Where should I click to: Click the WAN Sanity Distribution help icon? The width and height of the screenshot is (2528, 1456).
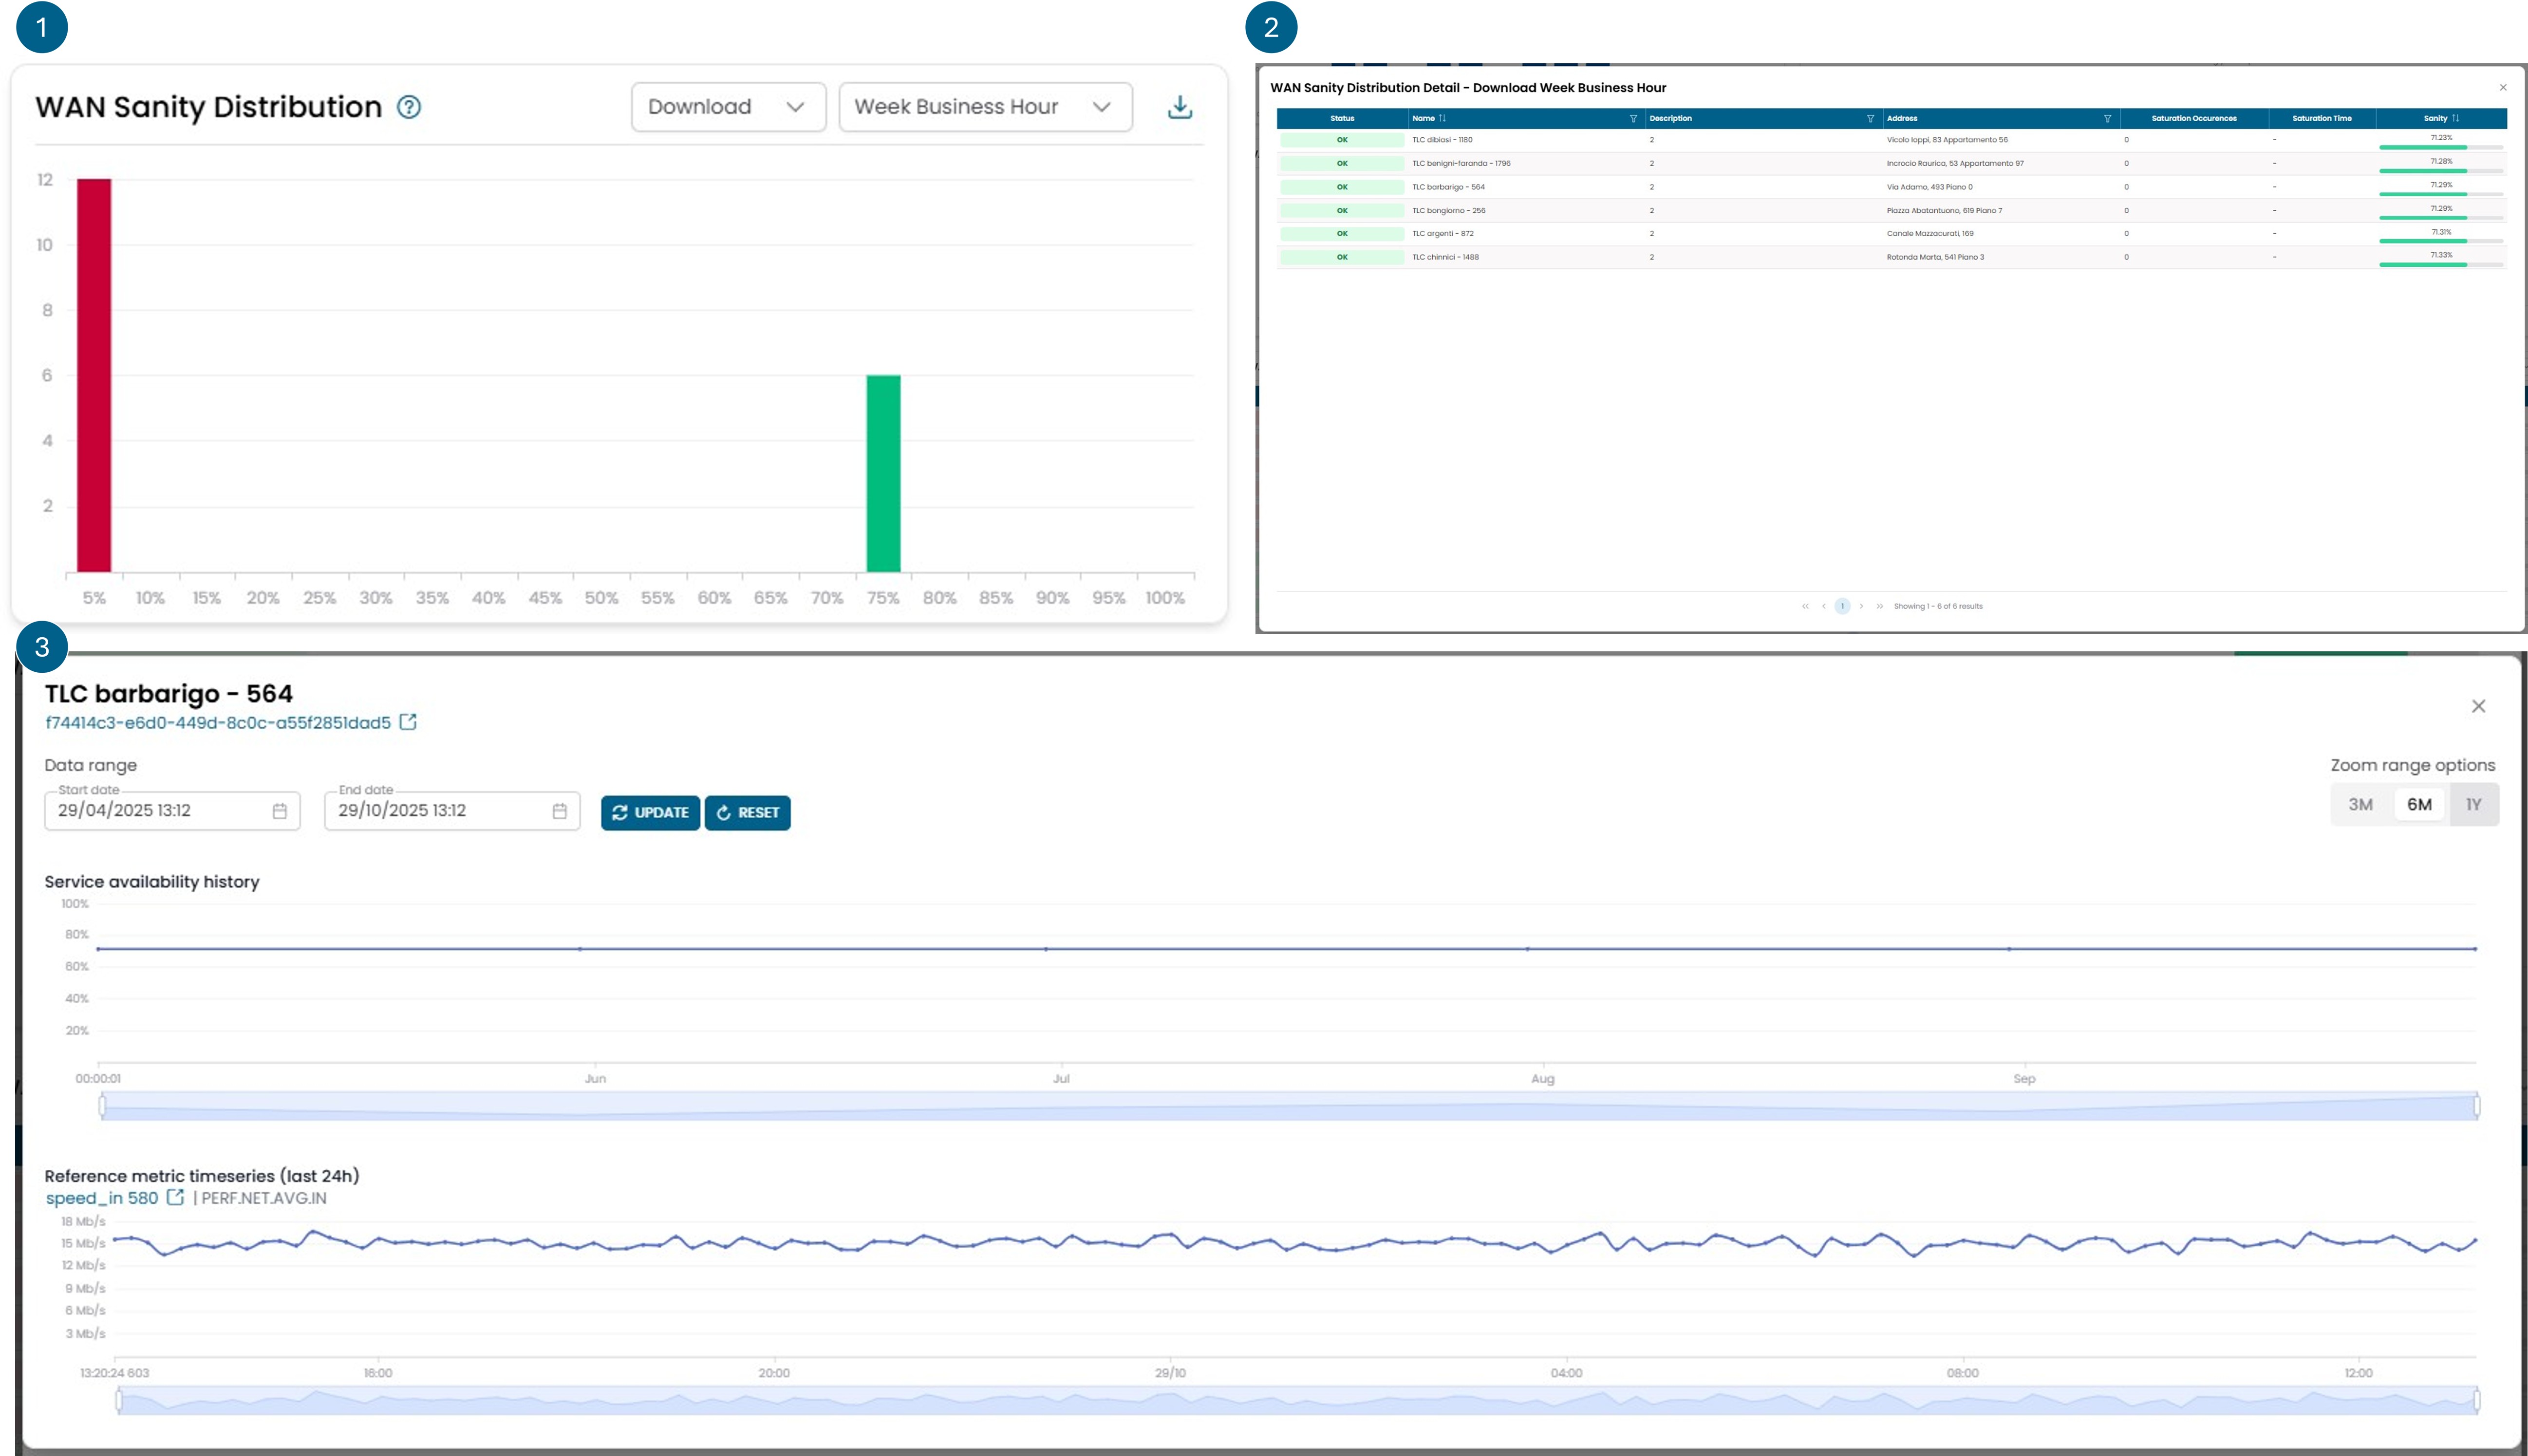click(408, 107)
